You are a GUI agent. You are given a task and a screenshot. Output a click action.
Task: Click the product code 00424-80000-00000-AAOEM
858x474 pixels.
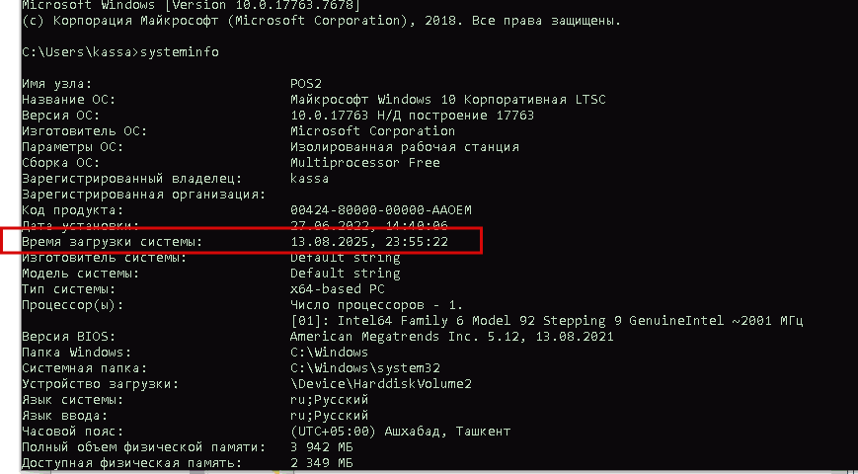(x=380, y=210)
